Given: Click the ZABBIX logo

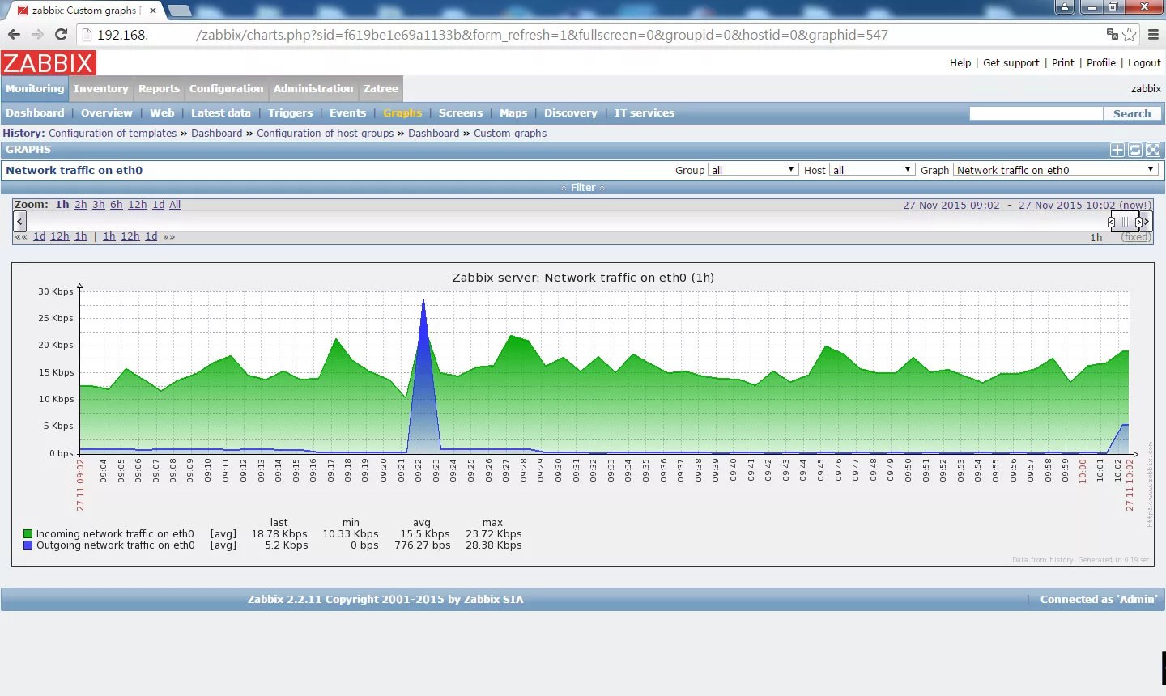Looking at the screenshot, I should pos(49,63).
